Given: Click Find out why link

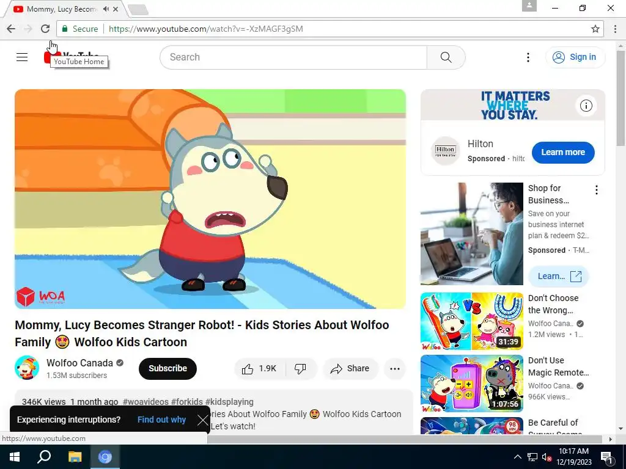Looking at the screenshot, I should 161,420.
